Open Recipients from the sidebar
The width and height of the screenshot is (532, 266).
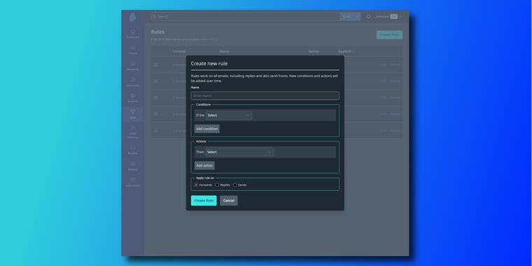pyautogui.click(x=133, y=66)
